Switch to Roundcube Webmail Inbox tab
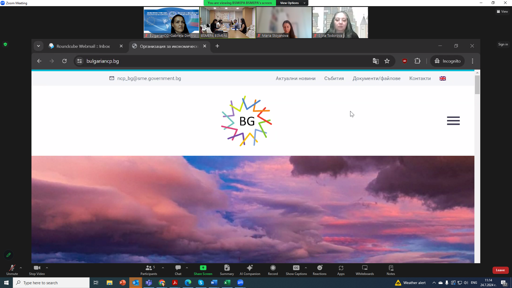512x288 pixels. click(83, 46)
